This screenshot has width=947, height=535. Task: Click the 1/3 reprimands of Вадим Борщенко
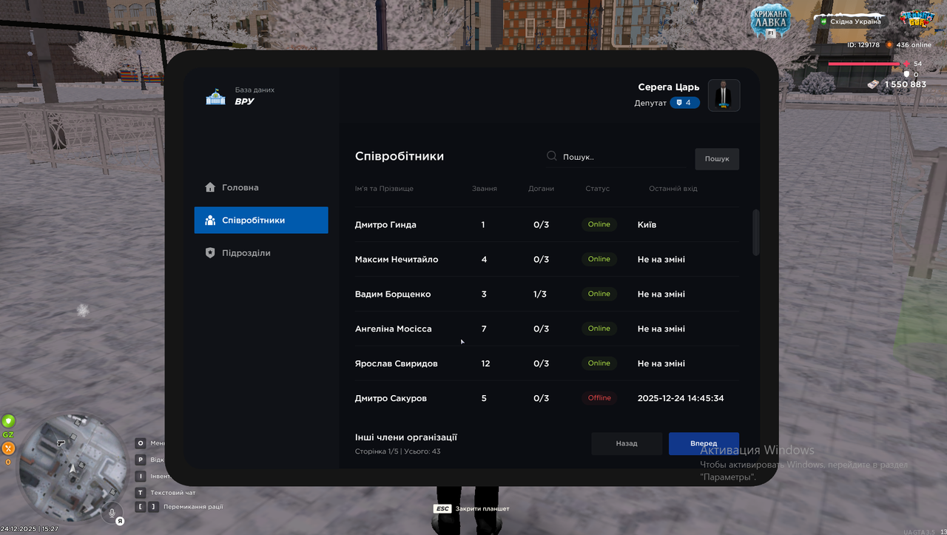tap(540, 294)
